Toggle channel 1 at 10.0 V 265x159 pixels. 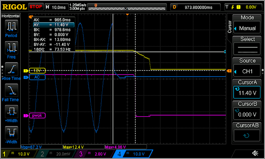point(19,154)
